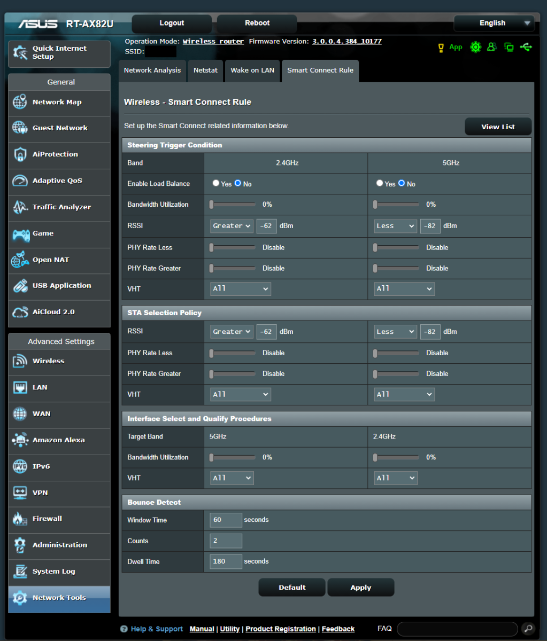The width and height of the screenshot is (547, 641).
Task: Open the Manual link
Action: pos(202,629)
